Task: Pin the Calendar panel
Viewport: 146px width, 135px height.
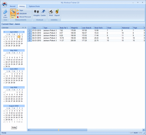Action: click(x=23, y=28)
